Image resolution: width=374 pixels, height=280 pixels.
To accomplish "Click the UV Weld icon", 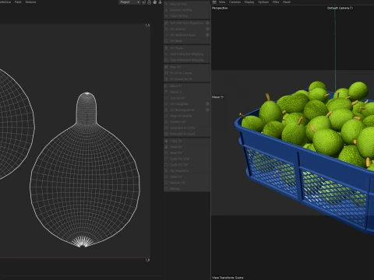I will 167,41.
